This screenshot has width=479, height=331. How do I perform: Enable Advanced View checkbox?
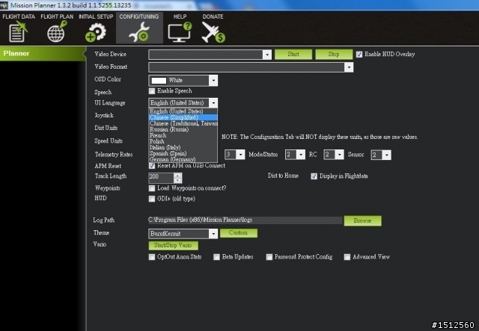(347, 257)
